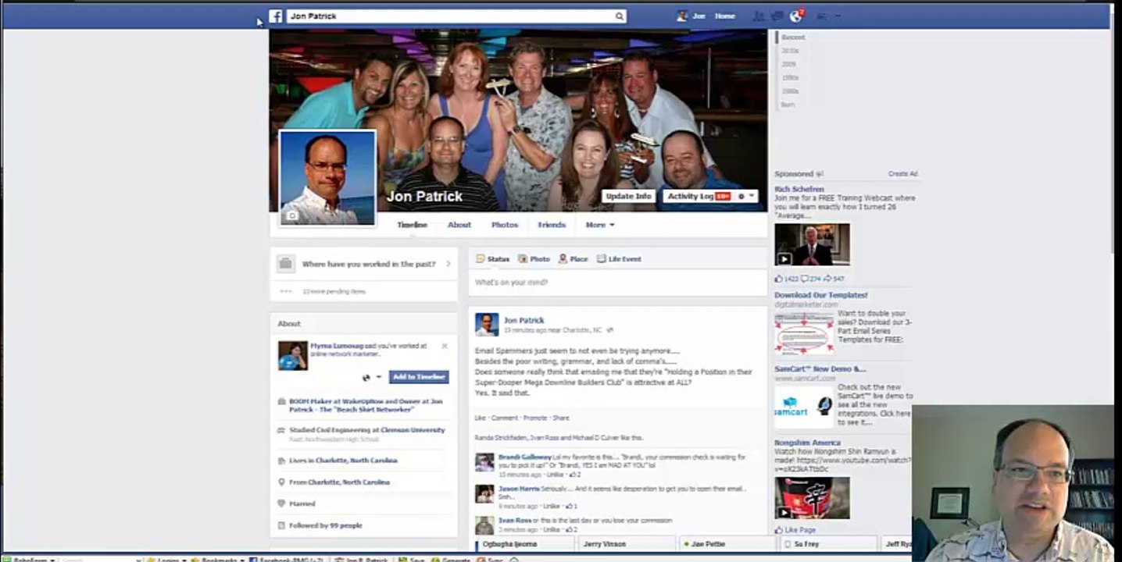
Task: Open the messages icon in top bar
Action: point(777,16)
